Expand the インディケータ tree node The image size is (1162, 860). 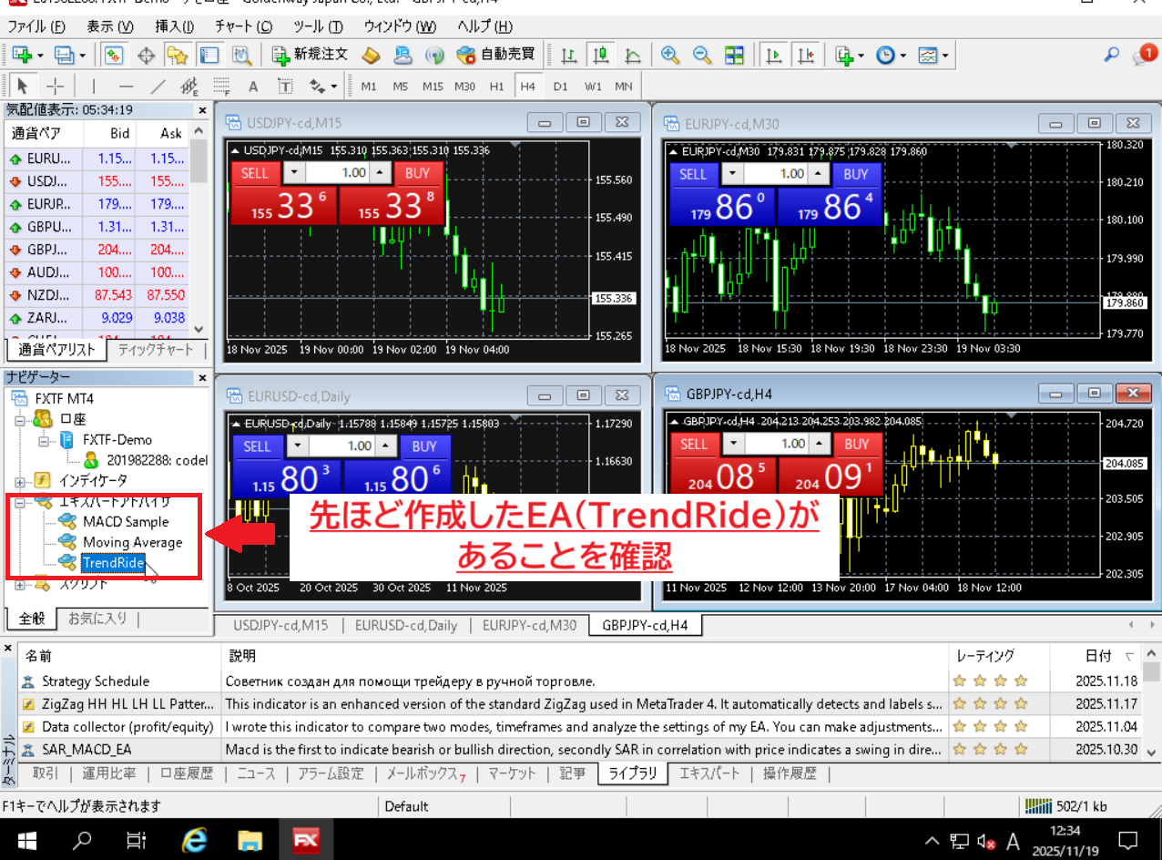click(x=20, y=480)
